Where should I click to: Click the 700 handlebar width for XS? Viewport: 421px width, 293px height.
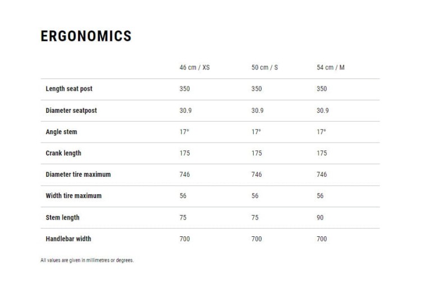185,239
